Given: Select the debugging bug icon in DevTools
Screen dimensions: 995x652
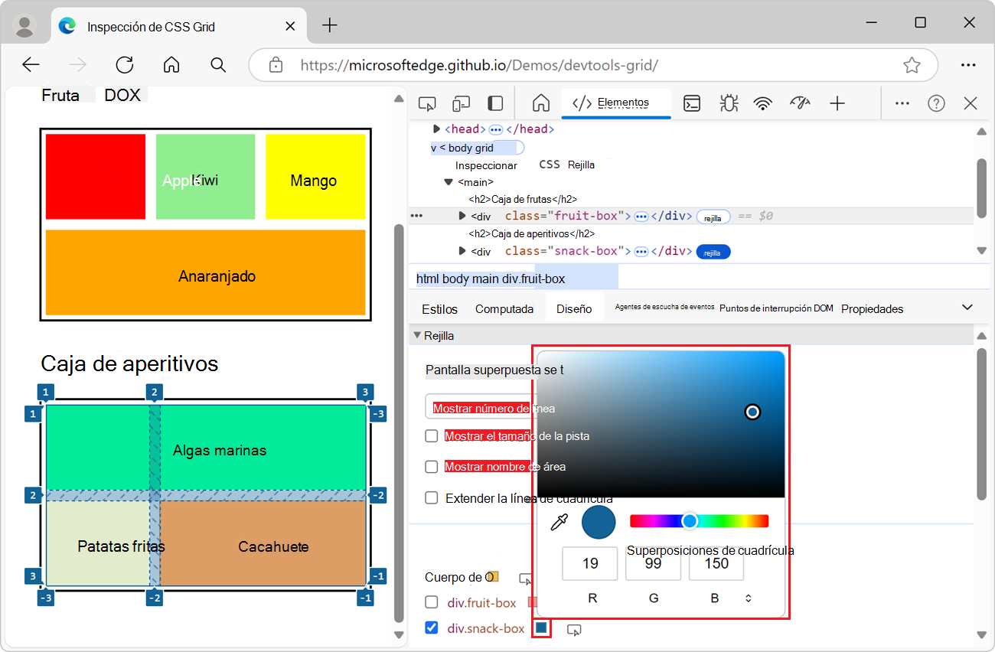Looking at the screenshot, I should (728, 103).
